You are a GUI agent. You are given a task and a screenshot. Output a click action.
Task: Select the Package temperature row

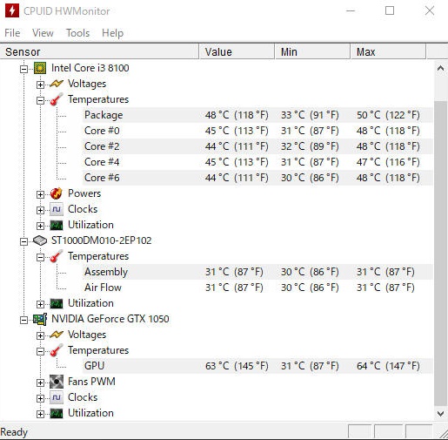click(x=257, y=115)
